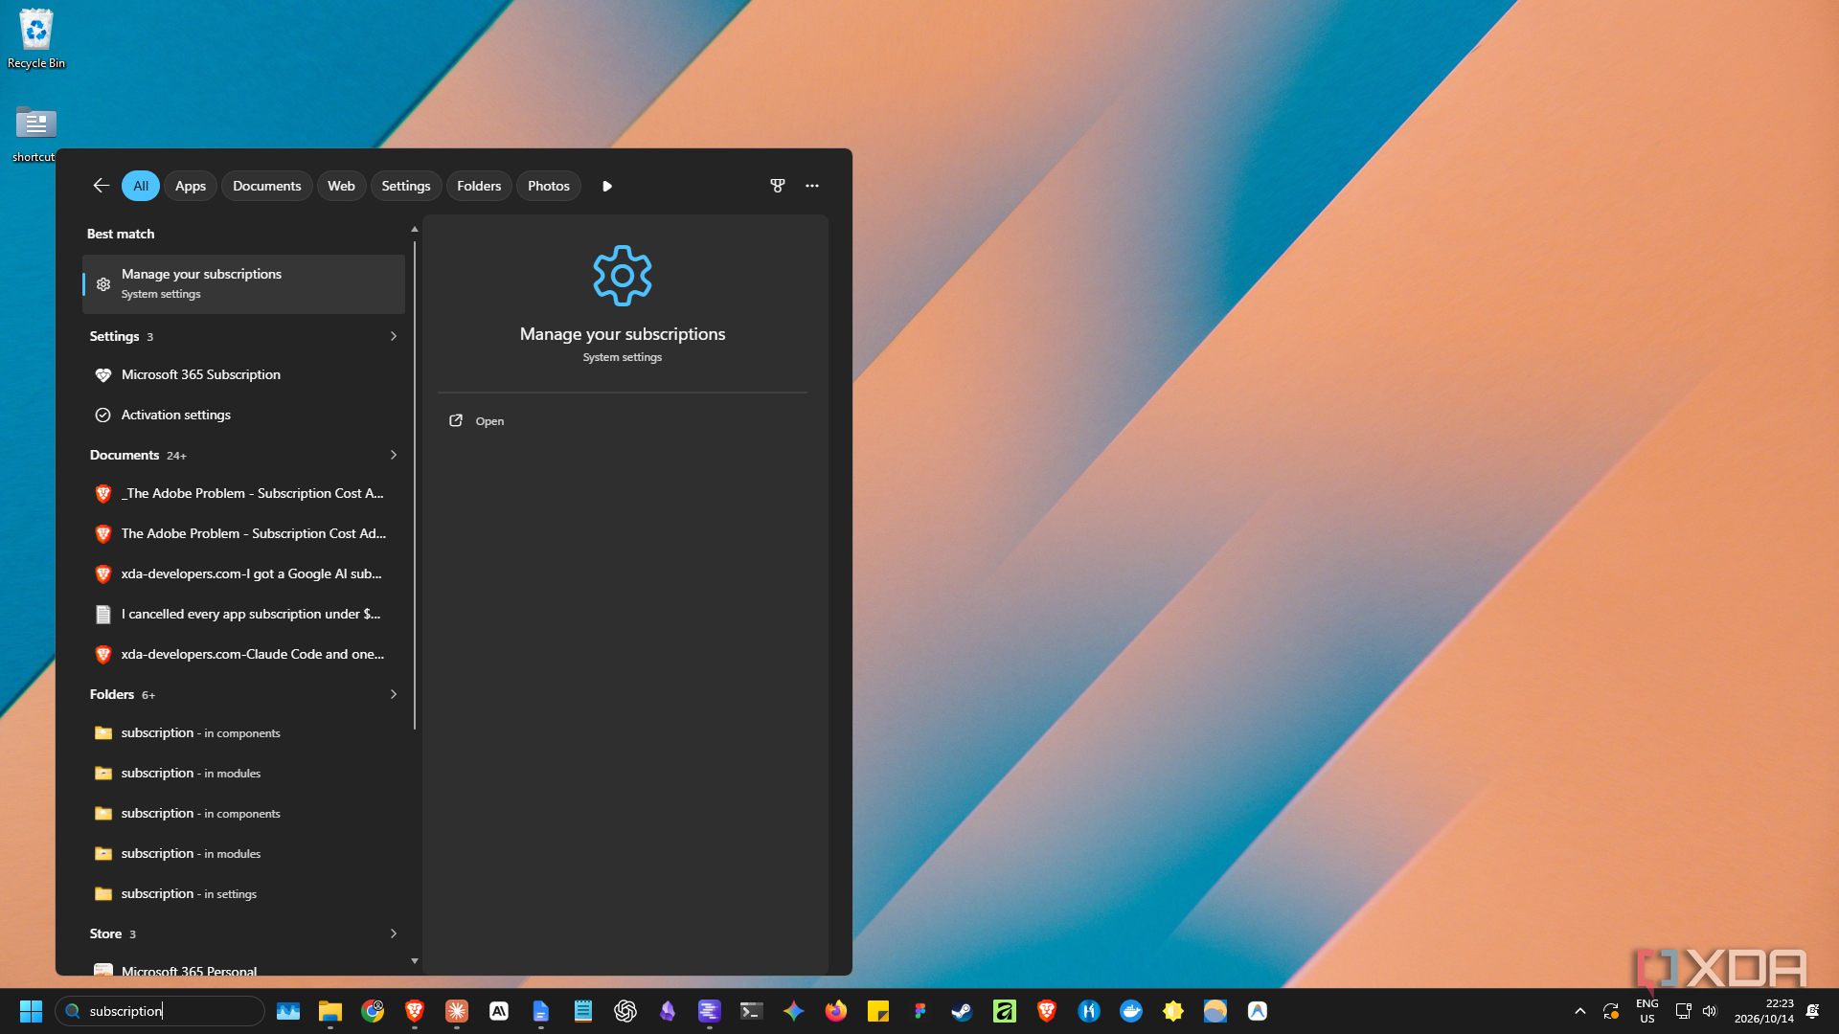1839x1034 pixels.
Task: Switch to the Folders filter tab
Action: 479,186
